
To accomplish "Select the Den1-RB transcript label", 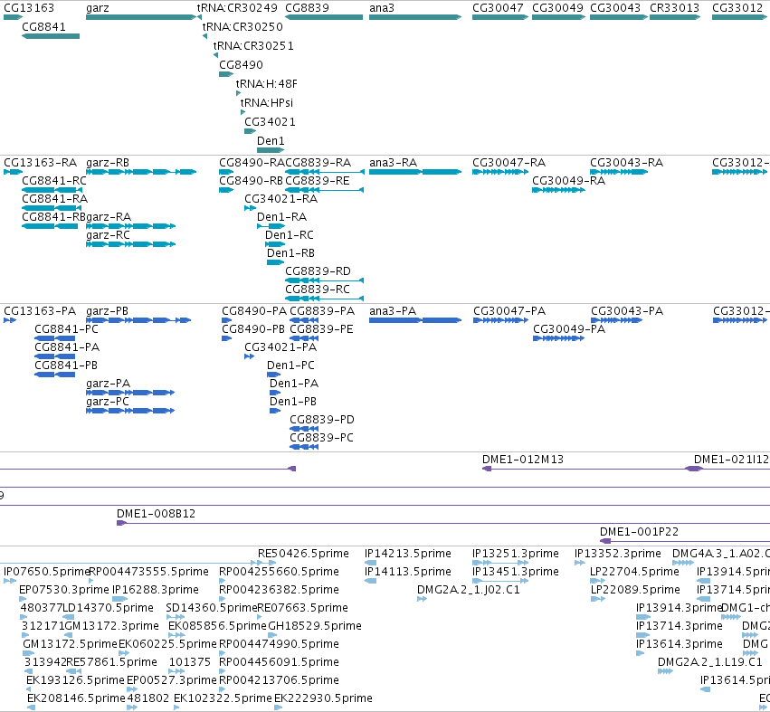I will (x=290, y=253).
